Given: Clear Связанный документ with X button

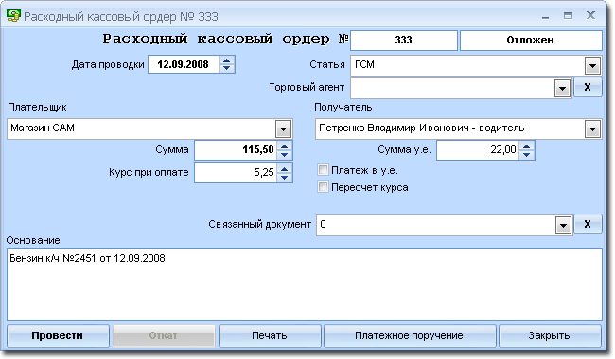Looking at the screenshot, I should pyautogui.click(x=588, y=224).
